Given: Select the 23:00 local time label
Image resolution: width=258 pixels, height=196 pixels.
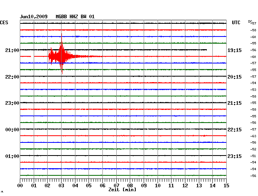Looking at the screenshot, I should (12, 103).
